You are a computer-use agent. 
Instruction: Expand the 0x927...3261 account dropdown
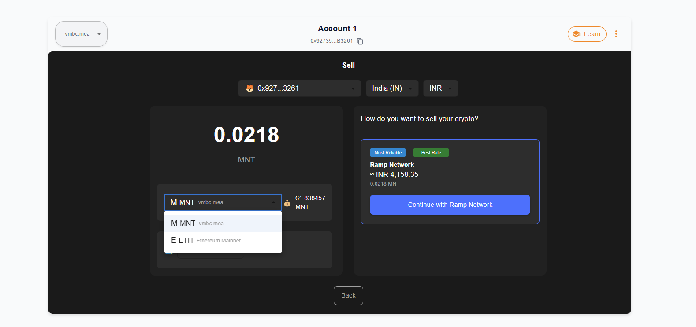[300, 88]
